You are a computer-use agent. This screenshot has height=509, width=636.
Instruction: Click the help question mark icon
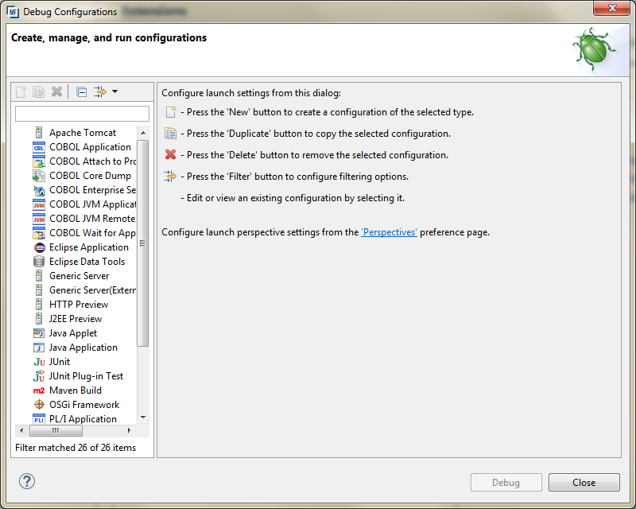pos(27,481)
